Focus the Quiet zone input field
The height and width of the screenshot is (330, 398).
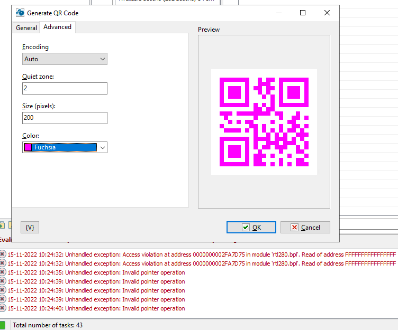[65, 88]
